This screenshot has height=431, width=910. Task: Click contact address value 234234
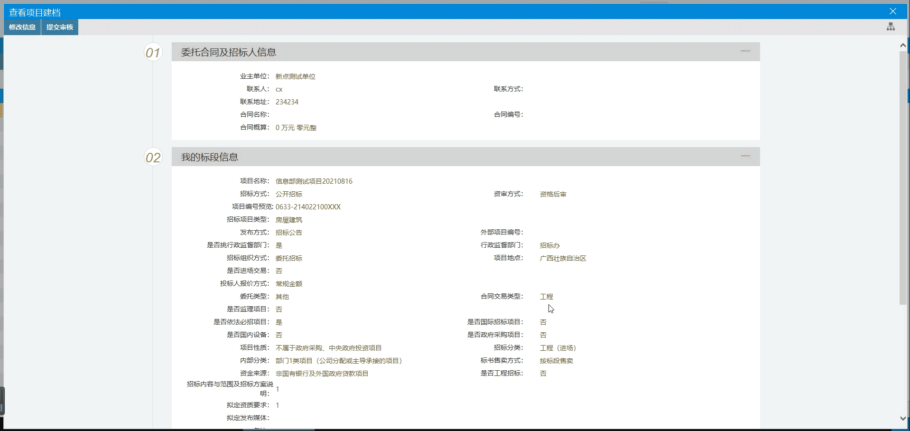pyautogui.click(x=287, y=102)
